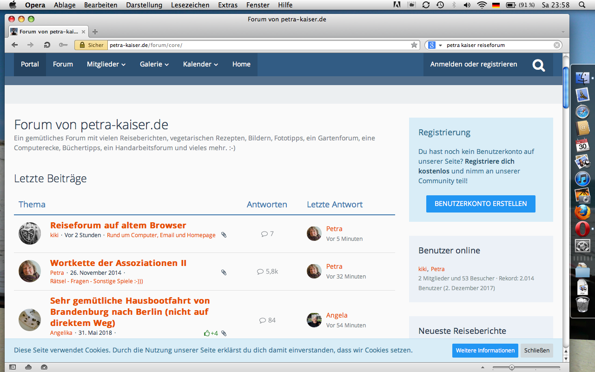This screenshot has height=372, width=595.
Task: Open the password manager key icon
Action: [63, 45]
